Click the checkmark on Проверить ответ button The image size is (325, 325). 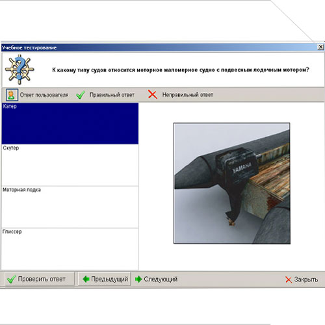11,279
